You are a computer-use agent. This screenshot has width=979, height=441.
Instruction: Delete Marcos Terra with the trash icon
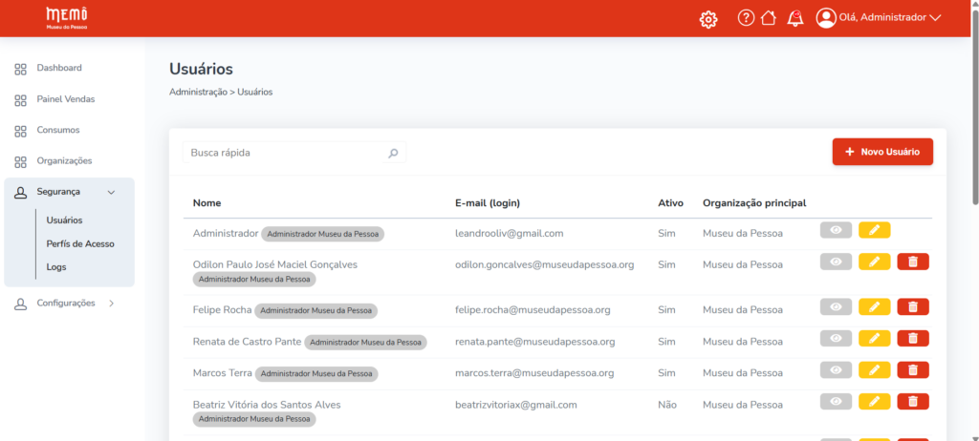tap(912, 370)
